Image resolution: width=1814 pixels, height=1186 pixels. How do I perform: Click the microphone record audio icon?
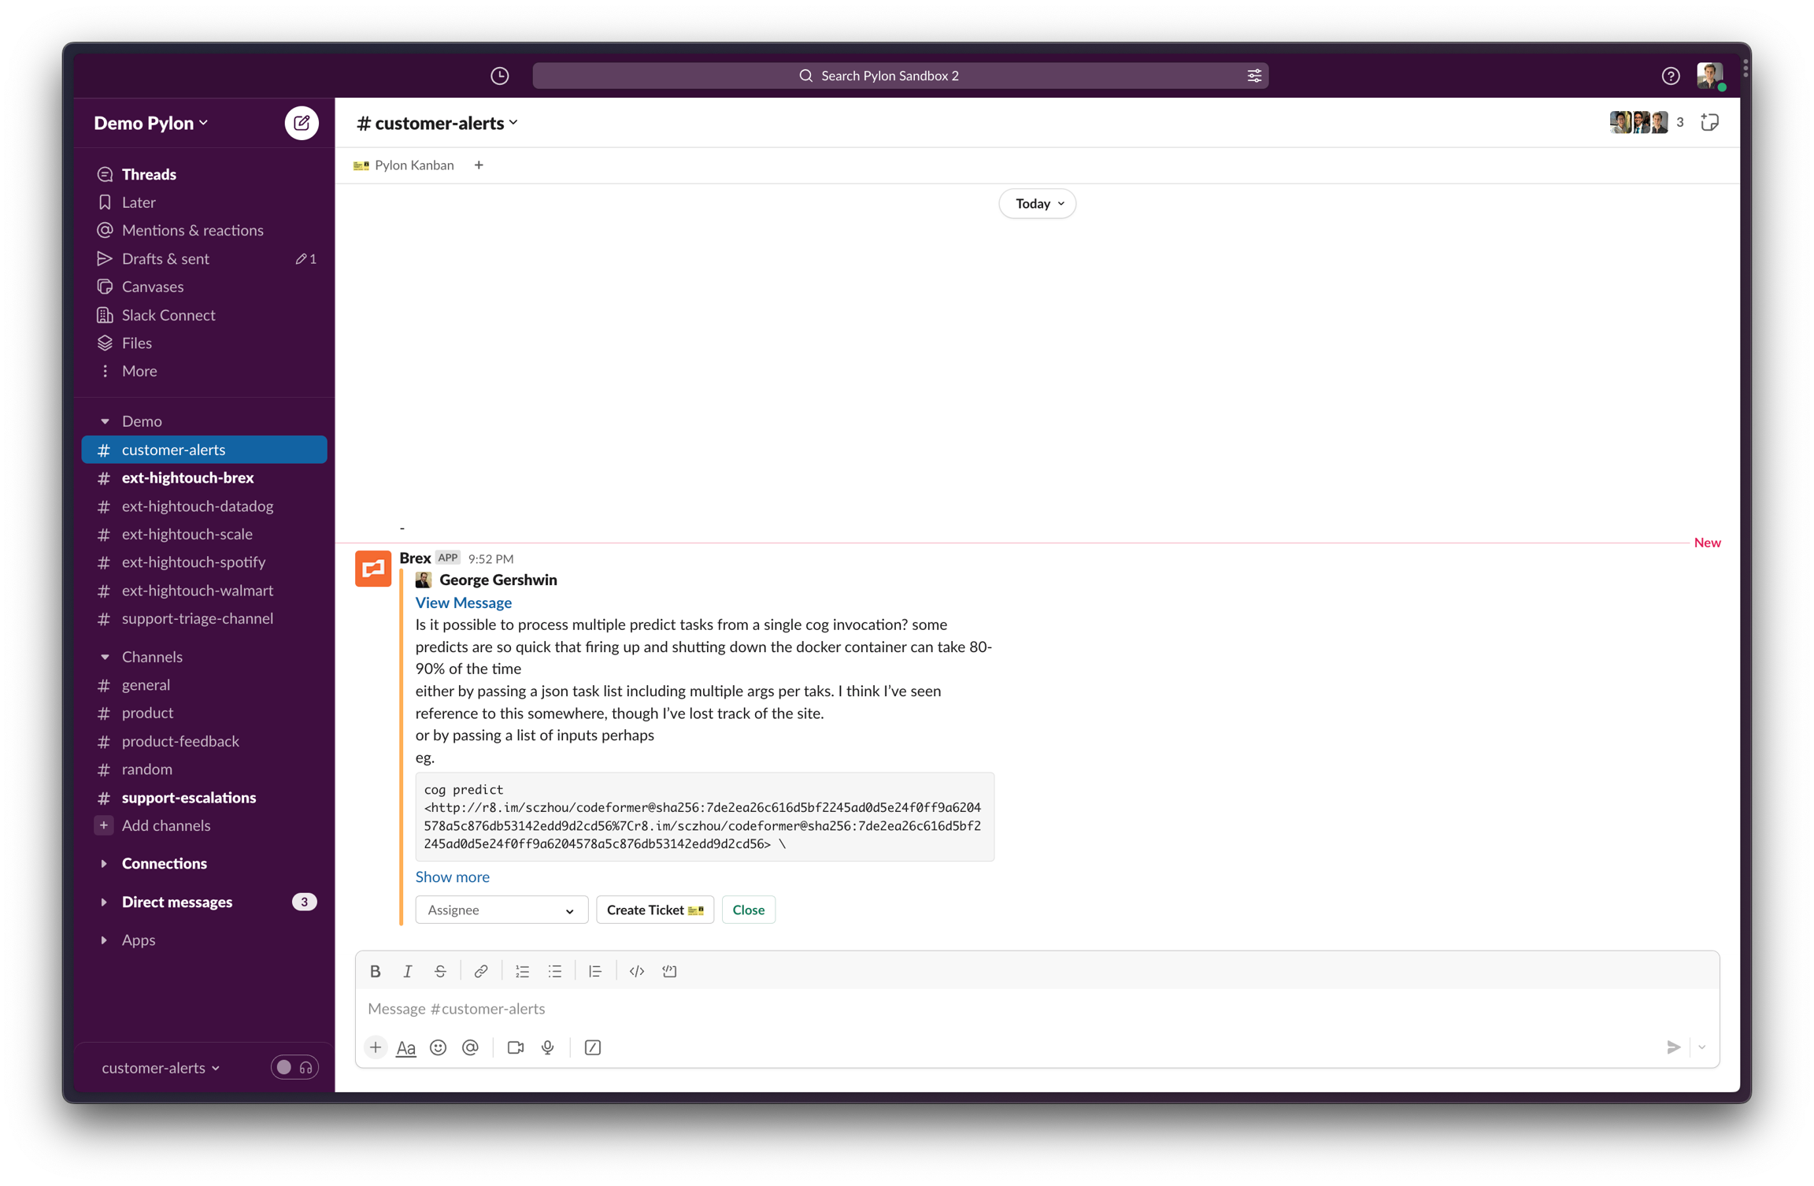547,1047
